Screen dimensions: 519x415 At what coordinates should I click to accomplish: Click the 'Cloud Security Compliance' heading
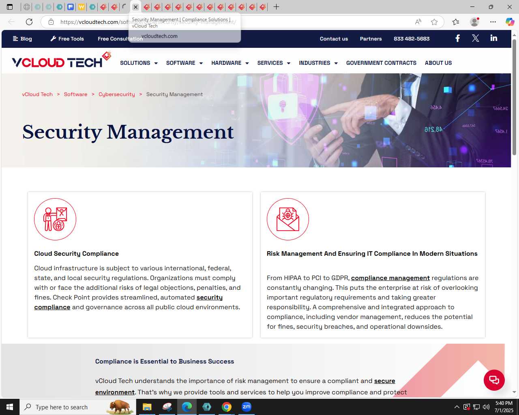coord(76,254)
